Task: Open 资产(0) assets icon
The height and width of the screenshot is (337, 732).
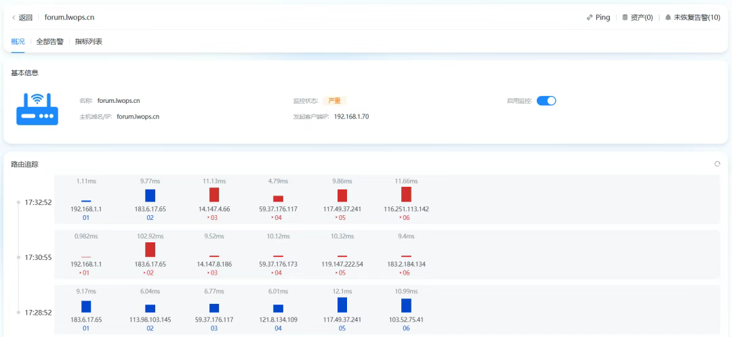Action: (x=637, y=18)
